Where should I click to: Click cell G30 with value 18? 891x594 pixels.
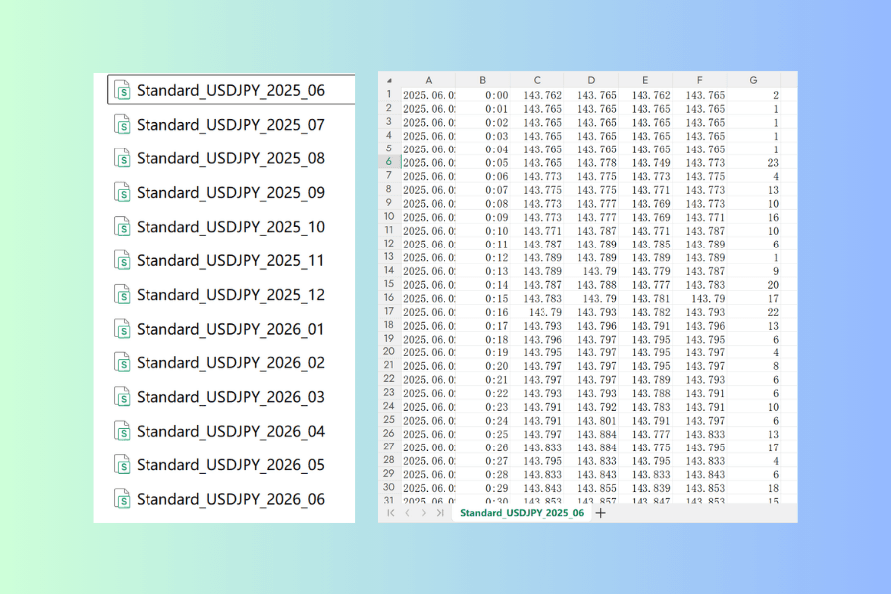(753, 488)
